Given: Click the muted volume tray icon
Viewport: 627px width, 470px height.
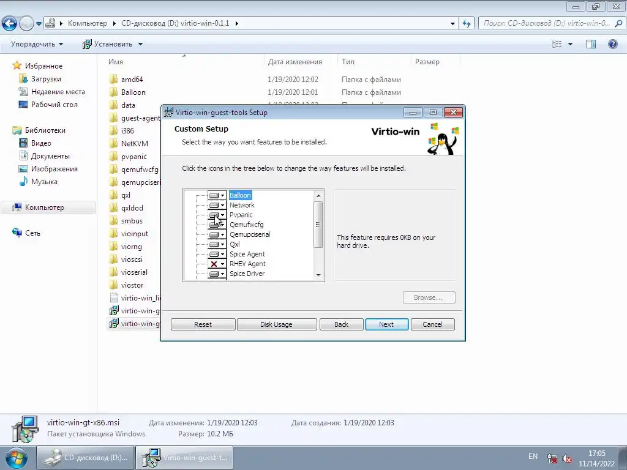Looking at the screenshot, I should tap(566, 459).
